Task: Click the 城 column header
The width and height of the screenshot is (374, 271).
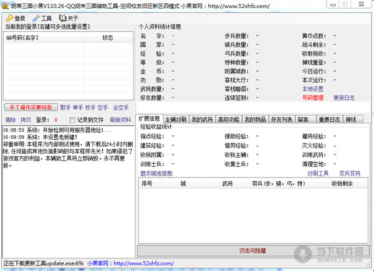Action: tap(183, 184)
